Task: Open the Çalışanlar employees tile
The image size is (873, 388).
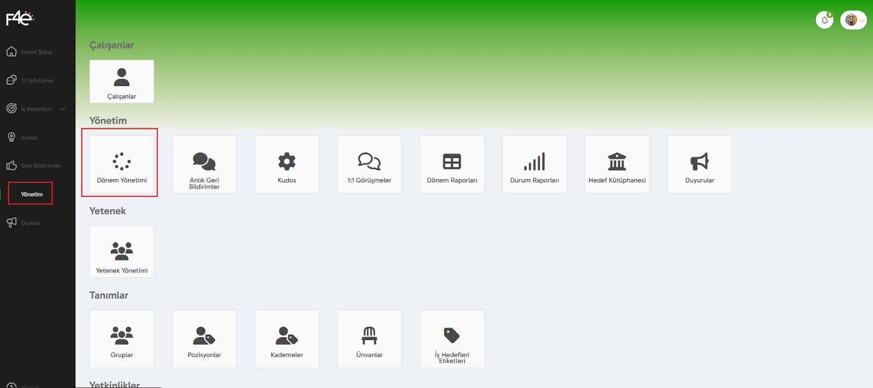Action: pyautogui.click(x=122, y=82)
